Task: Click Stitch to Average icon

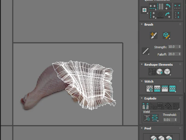Action: coord(157,89)
